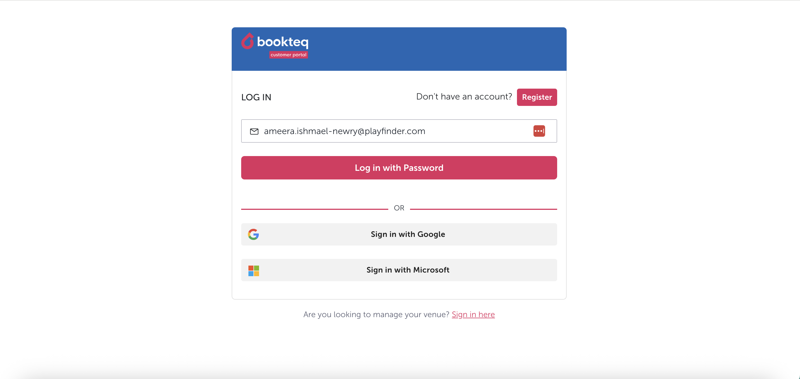Choose the Sign in with Microsoft label

point(408,270)
